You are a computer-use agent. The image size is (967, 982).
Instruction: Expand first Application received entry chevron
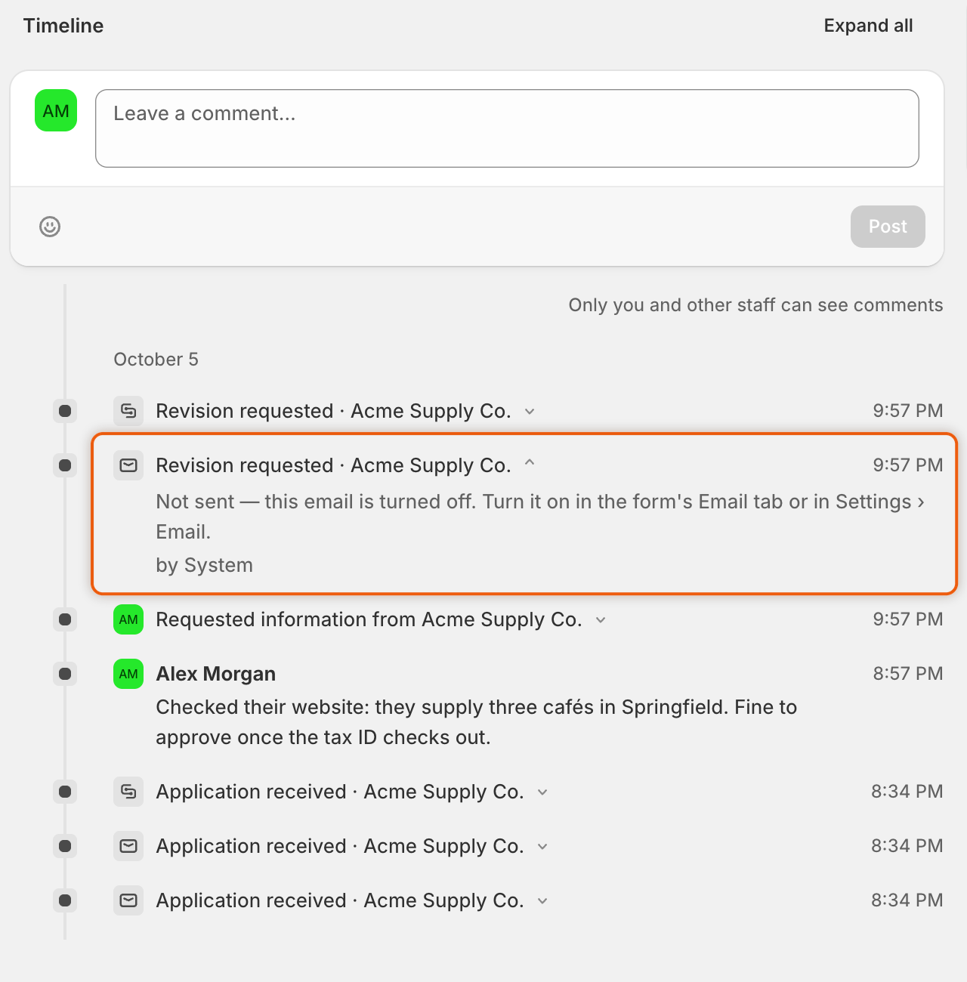click(542, 792)
